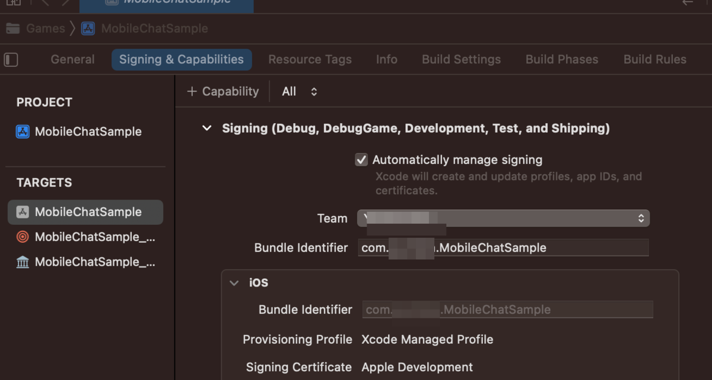Click the Provisioning Profile label
The image size is (712, 380).
pyautogui.click(x=297, y=340)
